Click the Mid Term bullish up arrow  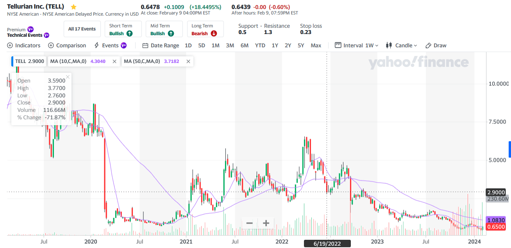(x=171, y=34)
